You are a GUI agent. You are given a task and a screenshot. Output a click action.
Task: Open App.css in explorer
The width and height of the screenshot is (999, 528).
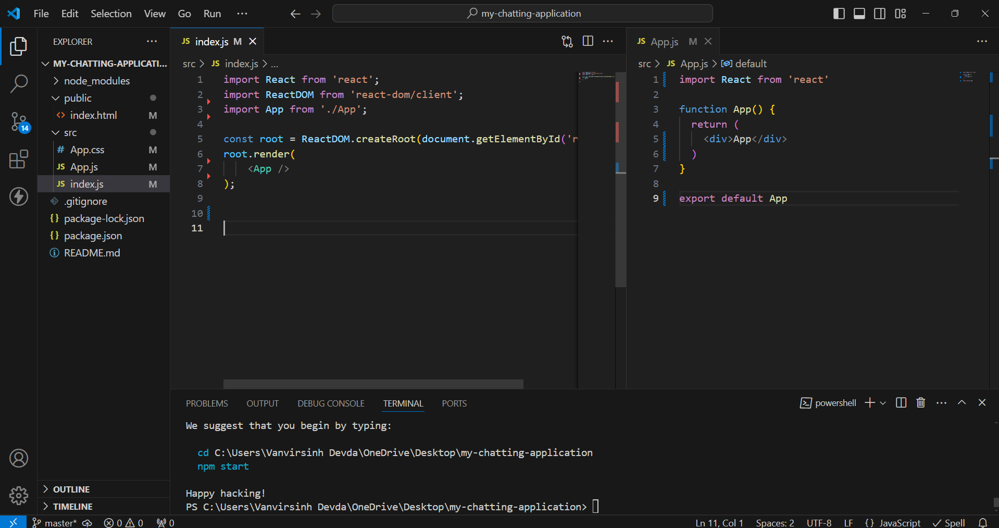tap(104, 150)
